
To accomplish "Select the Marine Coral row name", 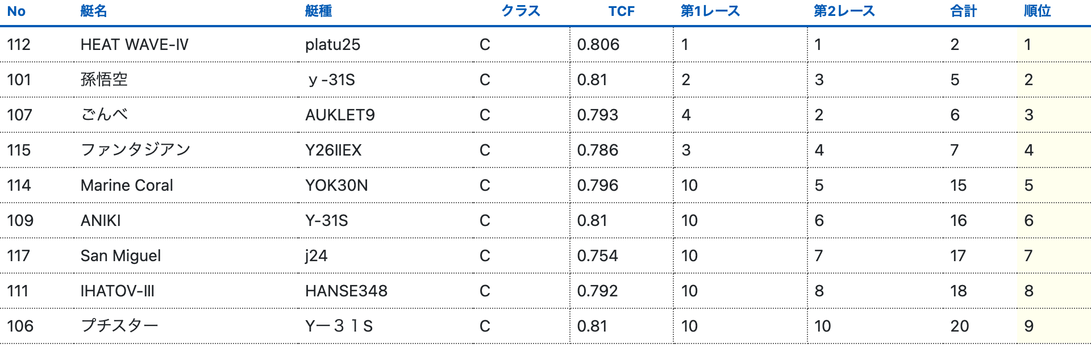I will [127, 186].
